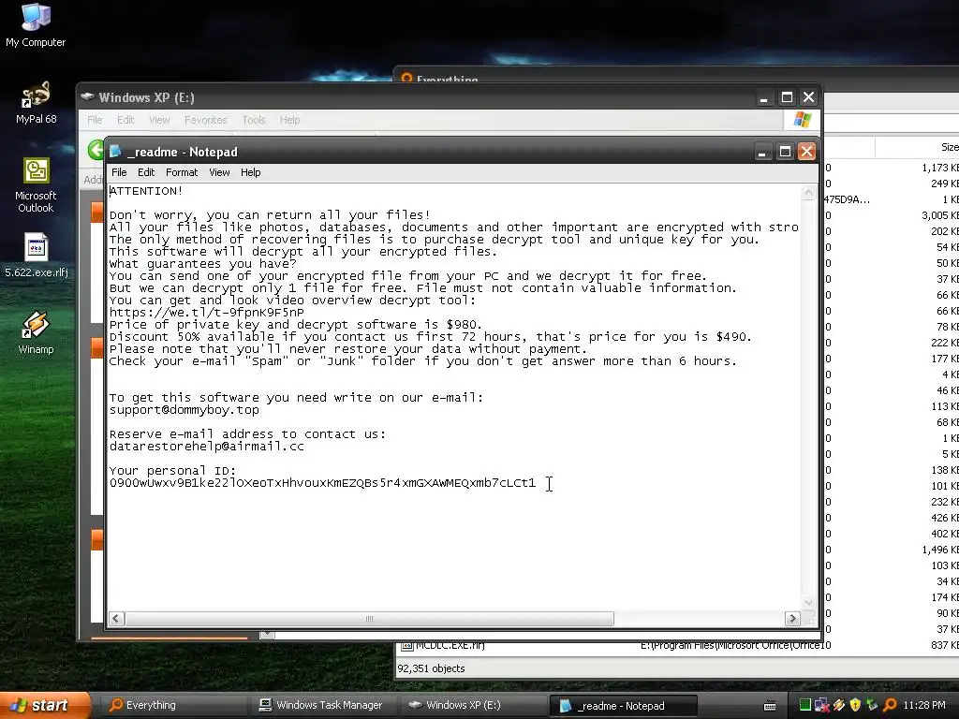Click the MCDLC.EXE.rlfj file row in Everything
The image size is (959, 719).
tap(678, 646)
